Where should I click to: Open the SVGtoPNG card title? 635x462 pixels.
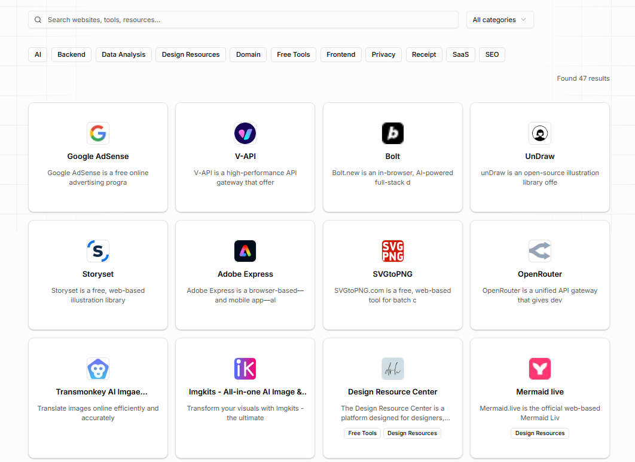point(392,274)
